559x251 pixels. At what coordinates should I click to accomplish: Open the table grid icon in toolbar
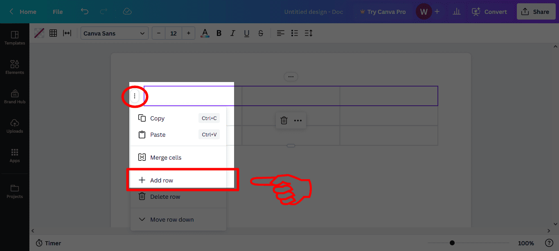pos(53,33)
